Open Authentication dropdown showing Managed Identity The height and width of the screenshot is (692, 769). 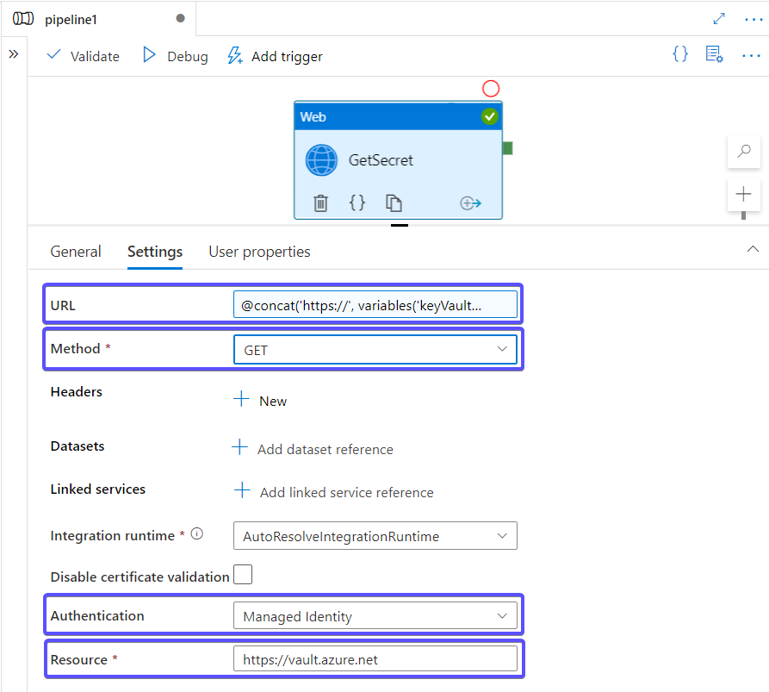pos(375,616)
